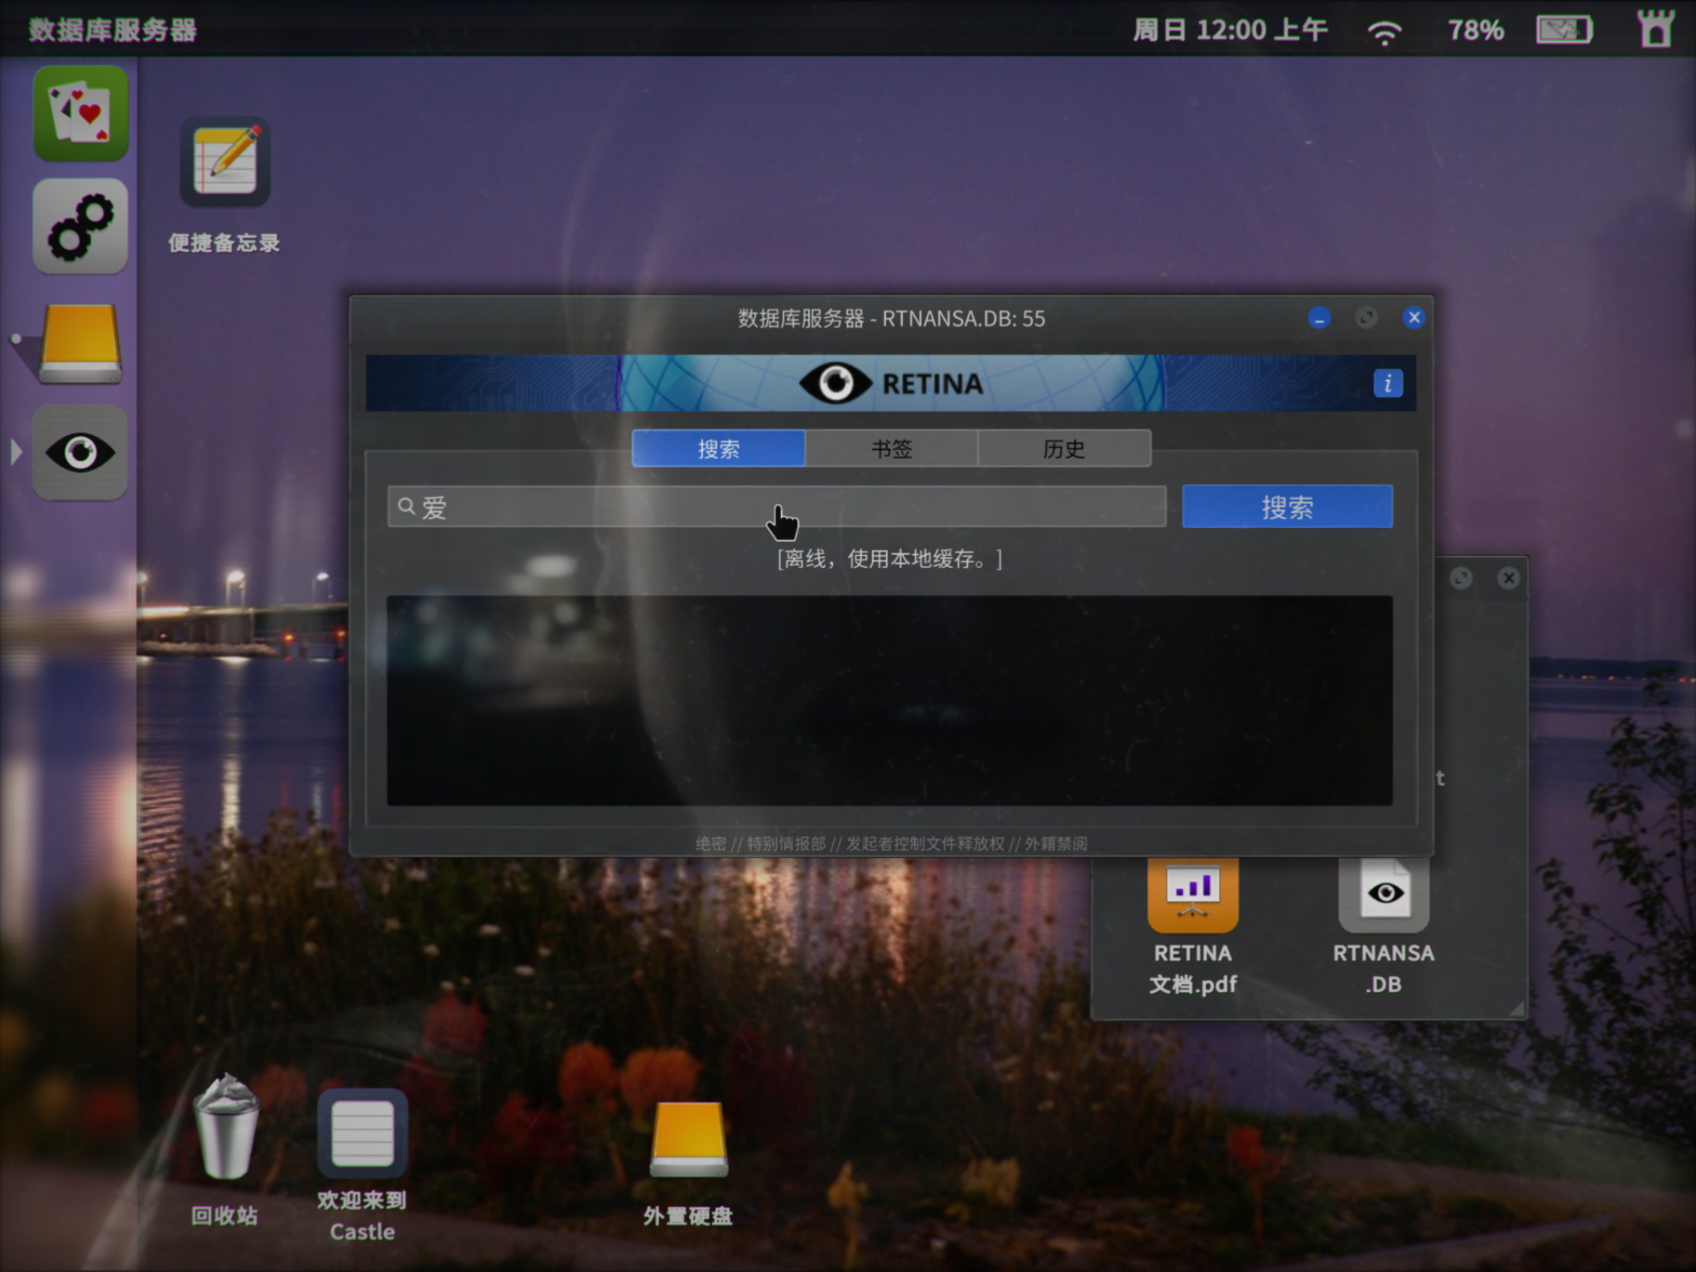1696x1272 pixels.
Task: Open the 外置硬盘 external drive icon
Action: coord(688,1139)
